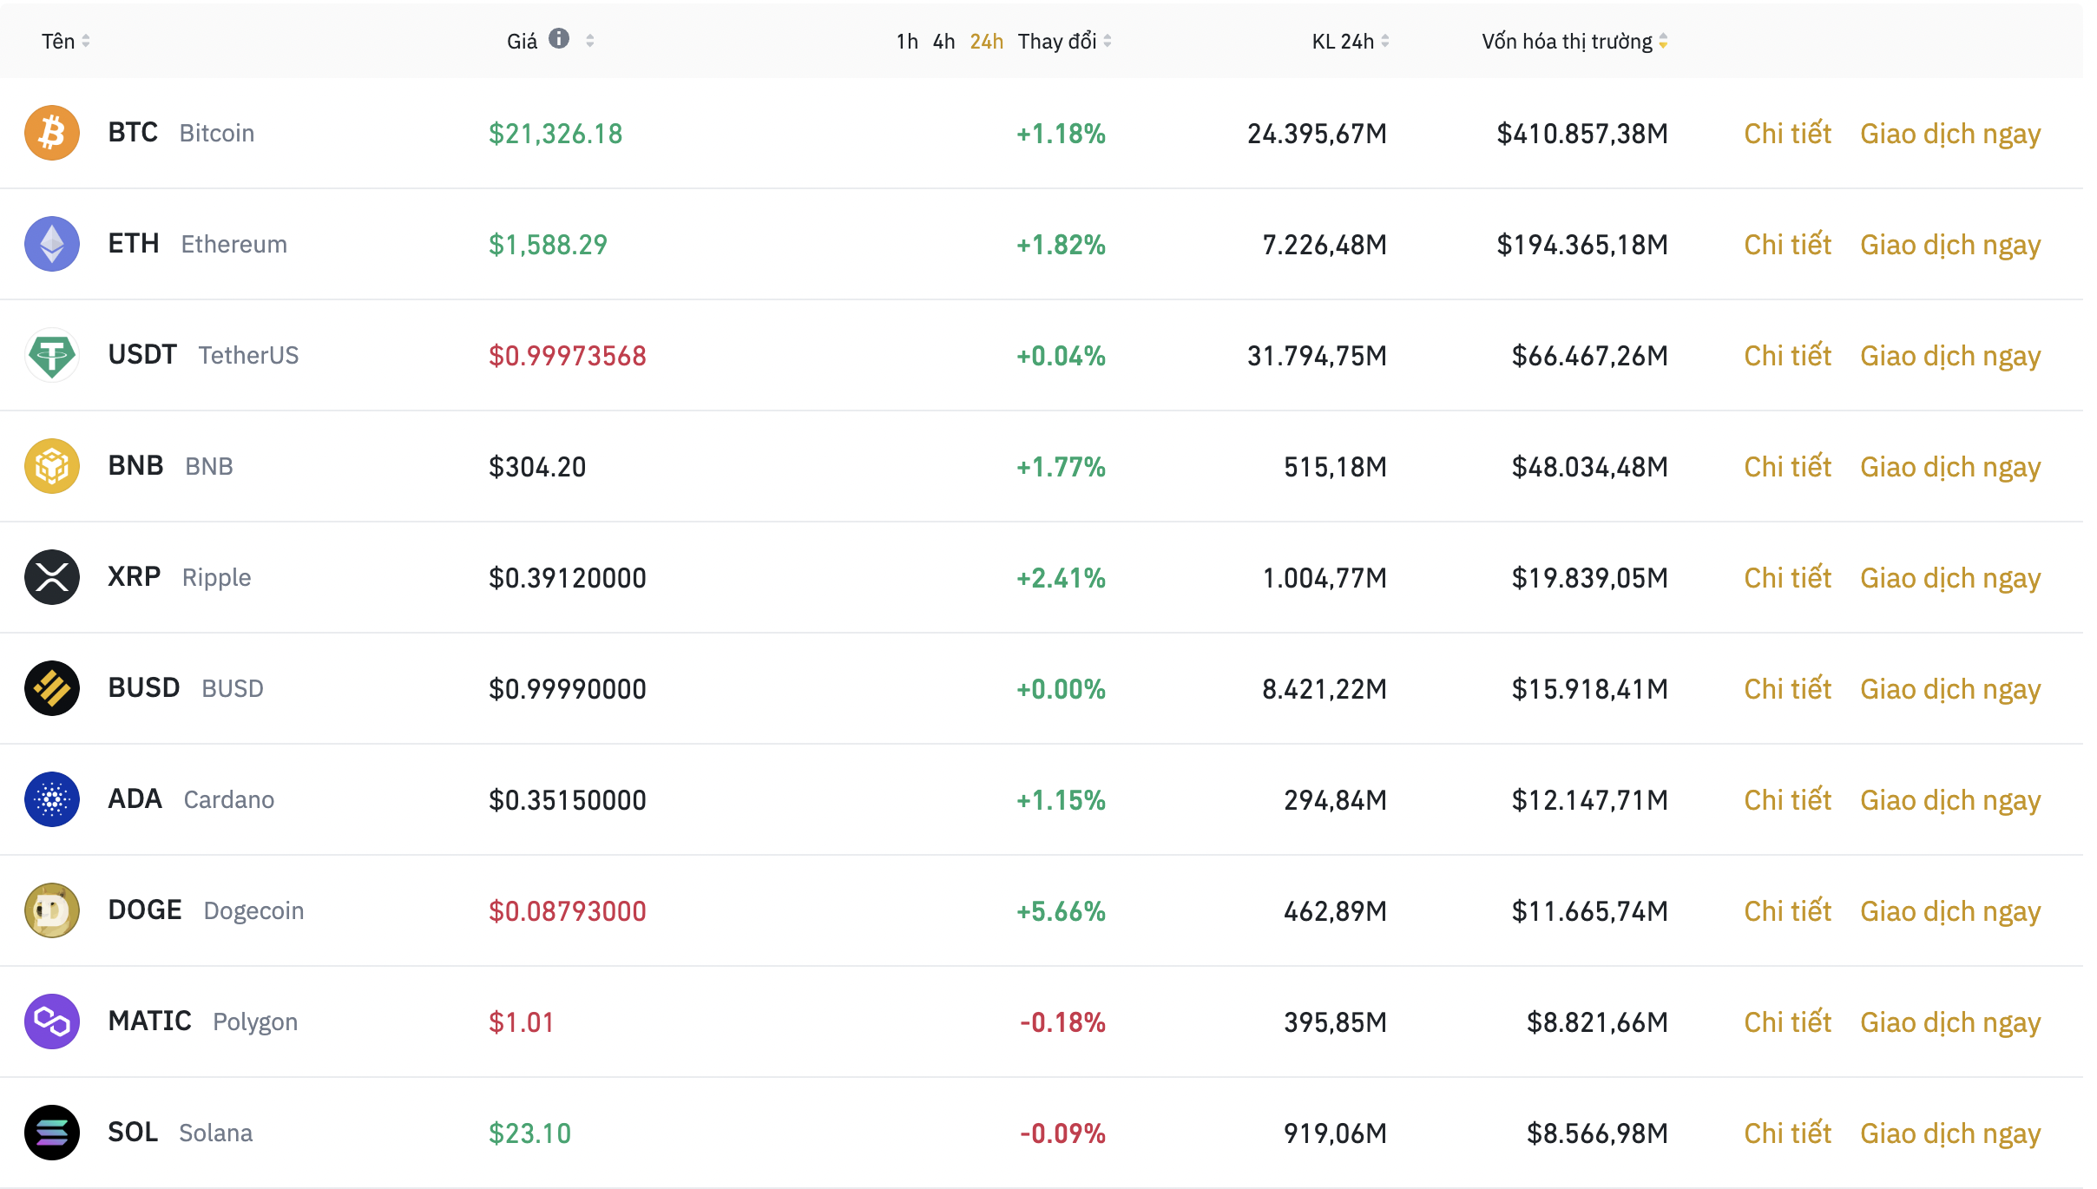Click the Dogecoin change +5.66%
Screen dimensions: 2097x1189
click(1061, 911)
